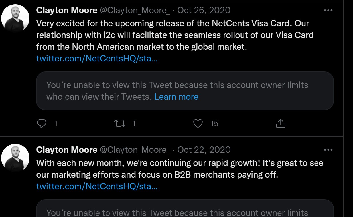Open Clayton Moore avatar on Oct 26 tweet
This screenshot has width=353, height=217.
(x=15, y=18)
